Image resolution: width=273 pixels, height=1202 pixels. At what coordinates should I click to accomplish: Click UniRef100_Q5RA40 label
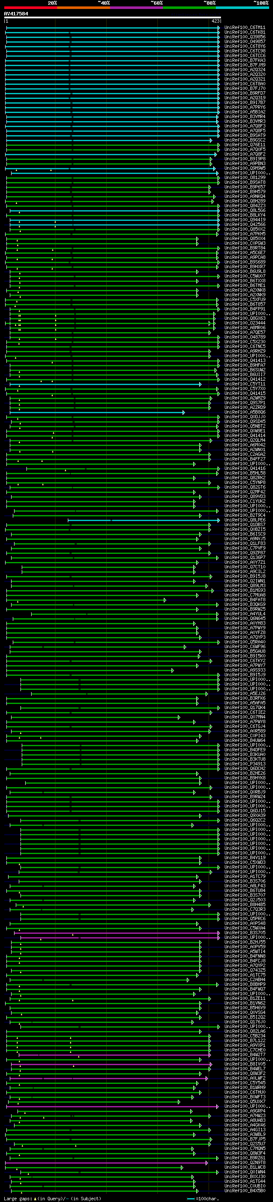click(244, 642)
